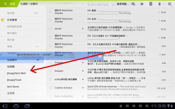The width and height of the screenshot is (175, 109).
Task: Check the service email checkbox
Action: 50,28
